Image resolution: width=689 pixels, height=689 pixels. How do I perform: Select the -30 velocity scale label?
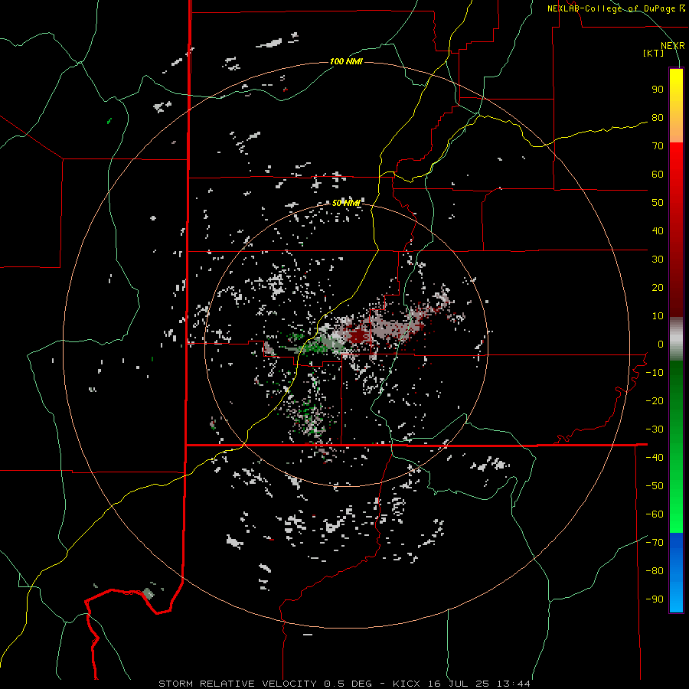[x=655, y=429]
